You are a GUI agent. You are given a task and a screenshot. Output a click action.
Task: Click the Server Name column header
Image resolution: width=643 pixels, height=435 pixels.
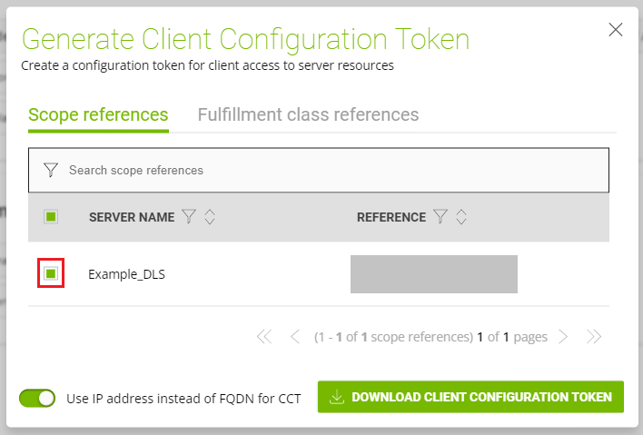pos(131,217)
